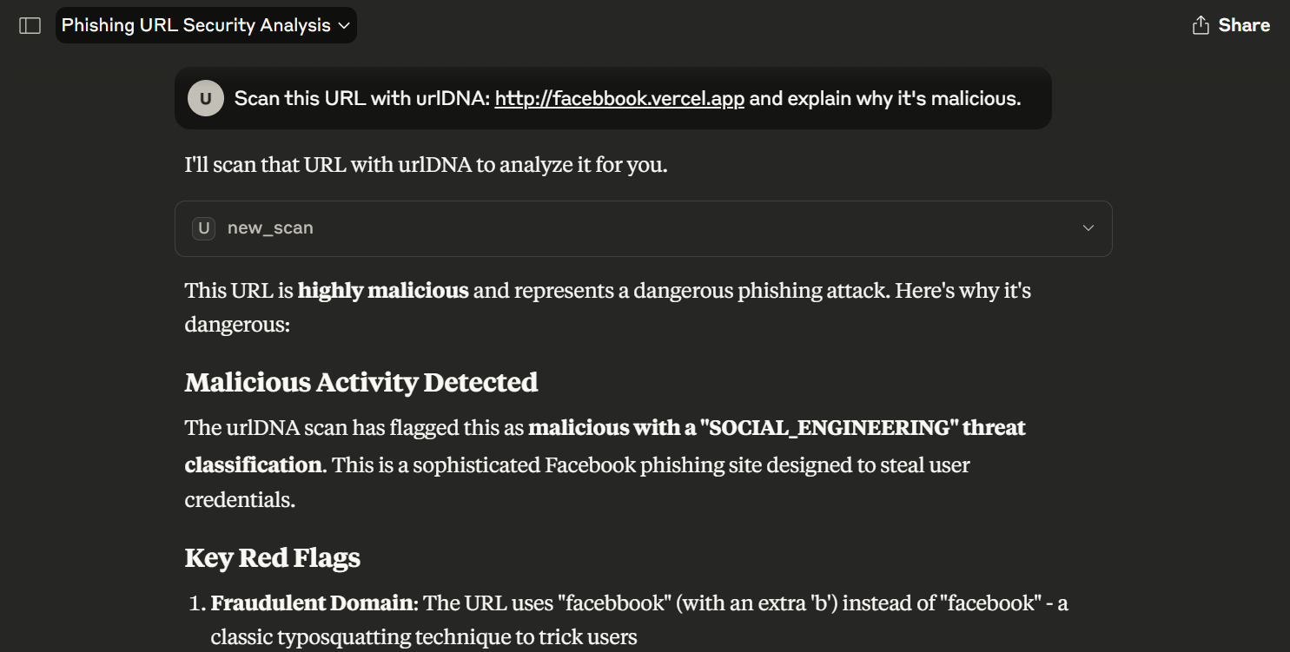Screen dimensions: 1290x652
Task: Click the Key Red Flags heading
Action: tap(273, 557)
